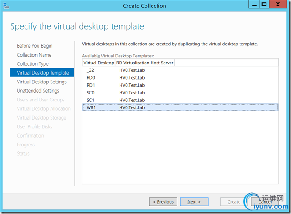Open the Virtual Desktop Settings step
Image resolution: width=291 pixels, height=214 pixels.
click(42, 82)
